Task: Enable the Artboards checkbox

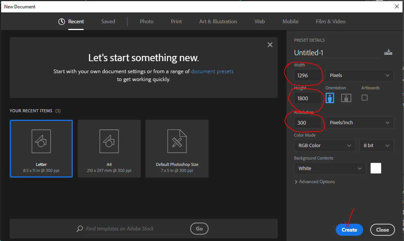Action: pos(365,98)
